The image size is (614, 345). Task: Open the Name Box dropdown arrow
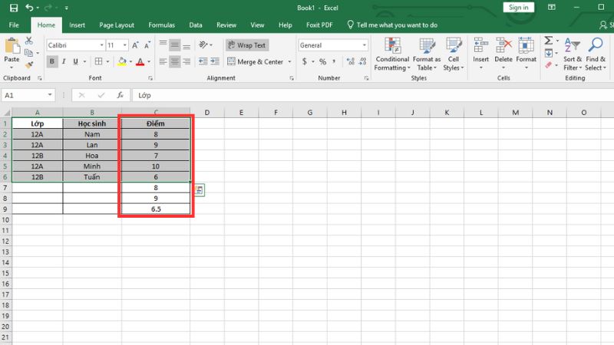51,95
